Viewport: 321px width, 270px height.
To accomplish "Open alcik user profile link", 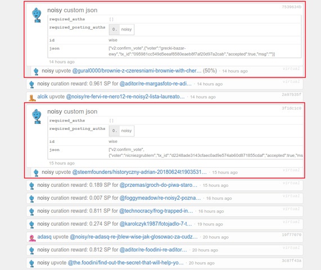I will [42, 97].
